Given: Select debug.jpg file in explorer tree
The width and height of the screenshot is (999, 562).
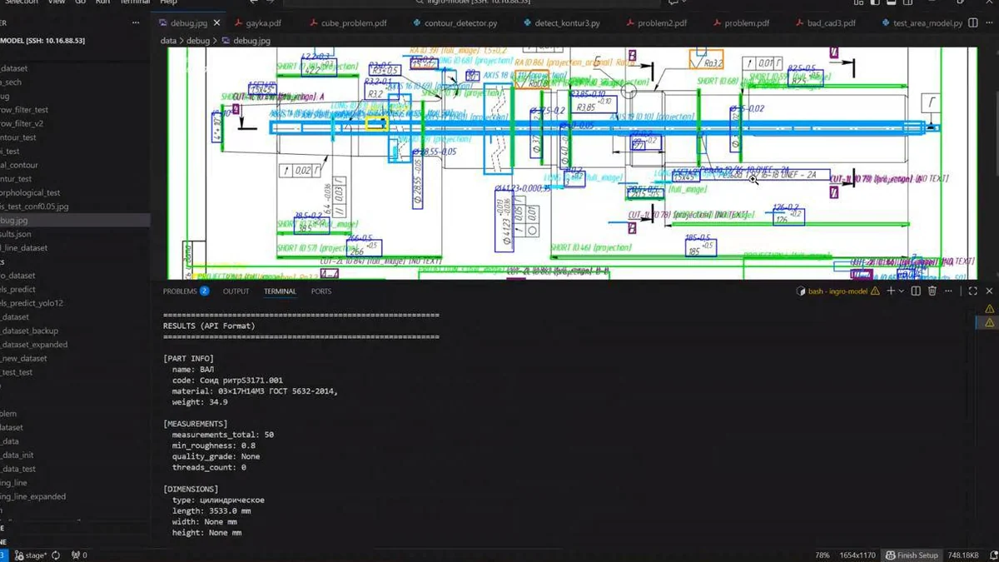Looking at the screenshot, I should point(75,221).
